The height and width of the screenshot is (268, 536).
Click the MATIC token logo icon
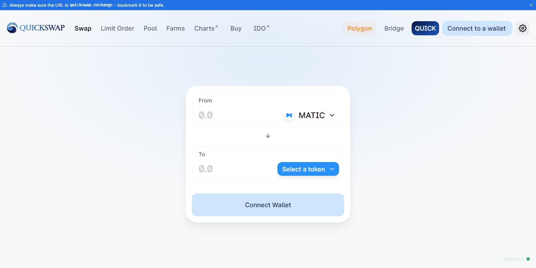289,115
